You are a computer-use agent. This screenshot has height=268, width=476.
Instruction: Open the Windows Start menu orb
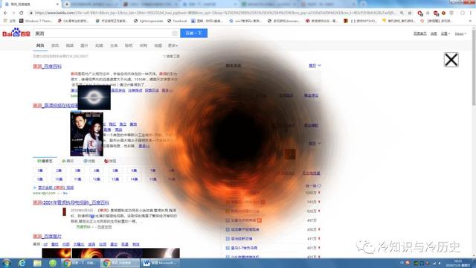7,263
